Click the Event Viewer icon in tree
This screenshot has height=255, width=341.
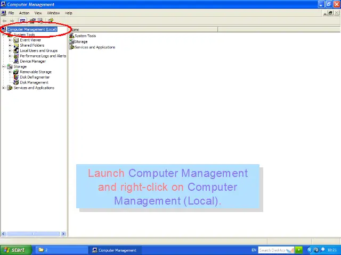pyautogui.click(x=16, y=40)
